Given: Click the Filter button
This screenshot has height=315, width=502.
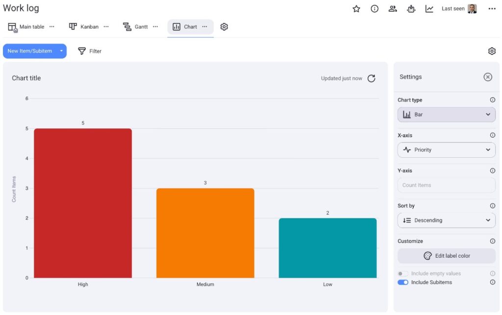Looking at the screenshot, I should click(90, 51).
